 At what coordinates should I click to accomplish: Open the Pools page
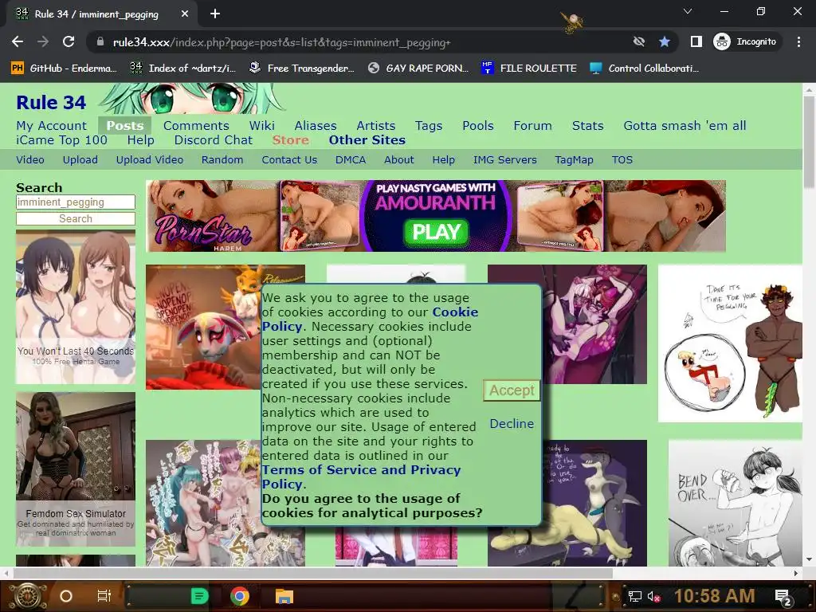[478, 125]
